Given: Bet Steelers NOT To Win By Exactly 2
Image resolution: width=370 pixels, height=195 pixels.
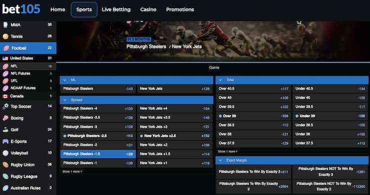Looking at the screenshot, I should coord(330,187).
